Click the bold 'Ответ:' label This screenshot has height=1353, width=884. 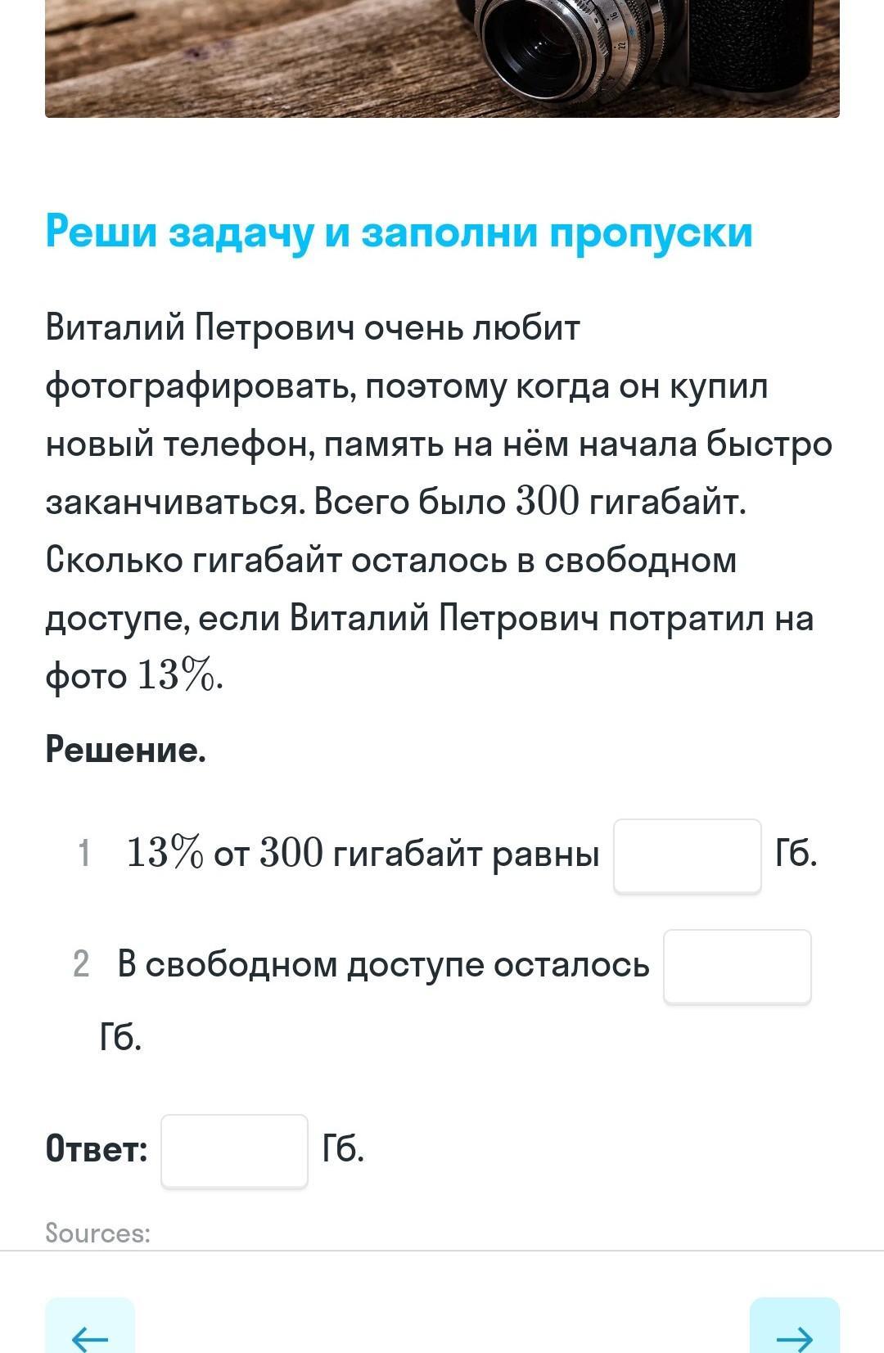[x=97, y=1148]
